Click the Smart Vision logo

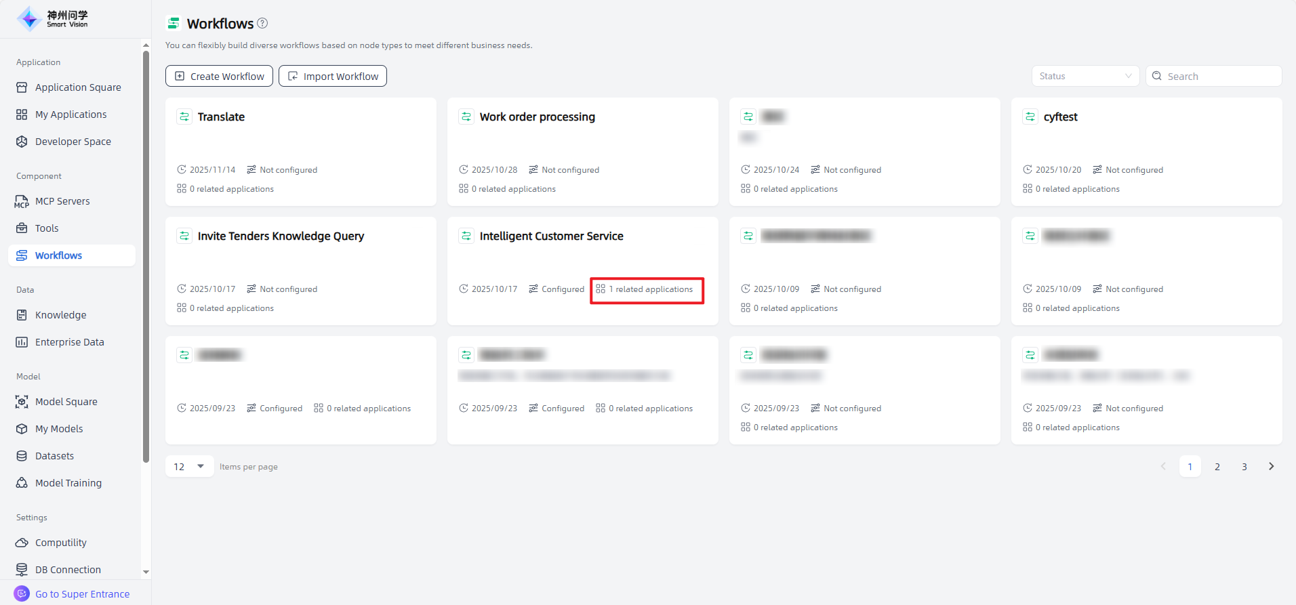pyautogui.click(x=53, y=19)
